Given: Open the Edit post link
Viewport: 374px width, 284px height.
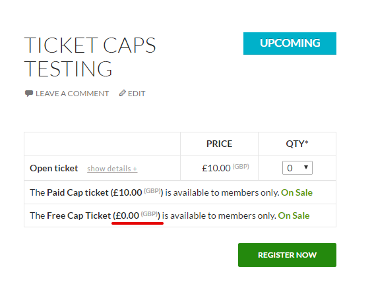Looking at the screenshot, I should tap(137, 94).
